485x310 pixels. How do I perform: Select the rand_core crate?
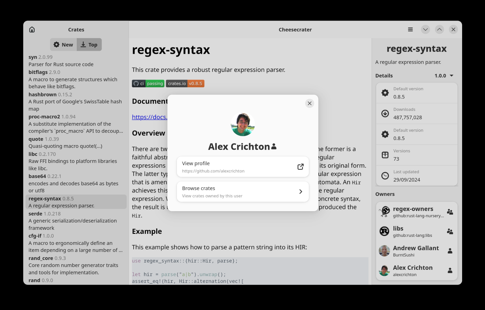pos(76,265)
